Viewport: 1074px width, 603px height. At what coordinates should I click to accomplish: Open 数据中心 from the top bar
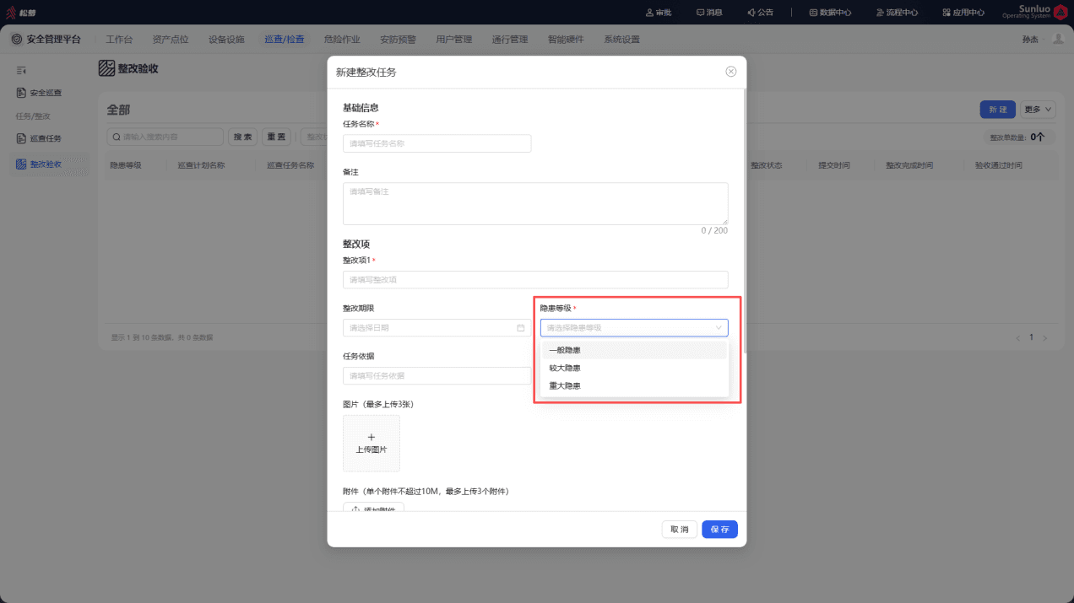point(830,13)
